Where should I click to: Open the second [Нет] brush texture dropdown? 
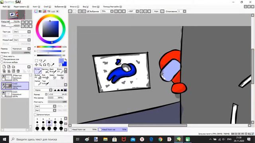45,110
